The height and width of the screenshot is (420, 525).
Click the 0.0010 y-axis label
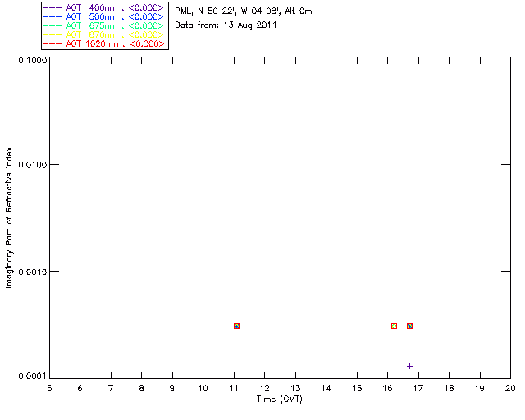[x=33, y=272]
